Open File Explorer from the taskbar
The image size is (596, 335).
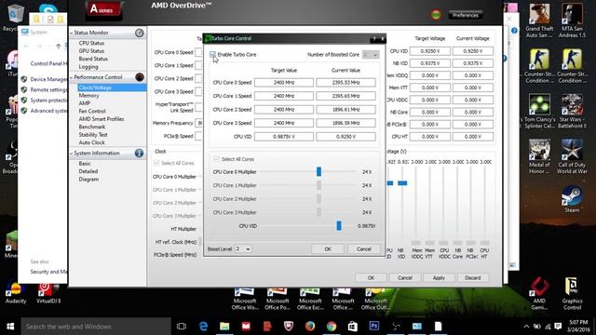point(224,327)
